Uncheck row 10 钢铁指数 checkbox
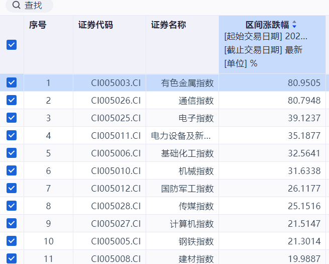This screenshot has width=329, height=264. 12,241
